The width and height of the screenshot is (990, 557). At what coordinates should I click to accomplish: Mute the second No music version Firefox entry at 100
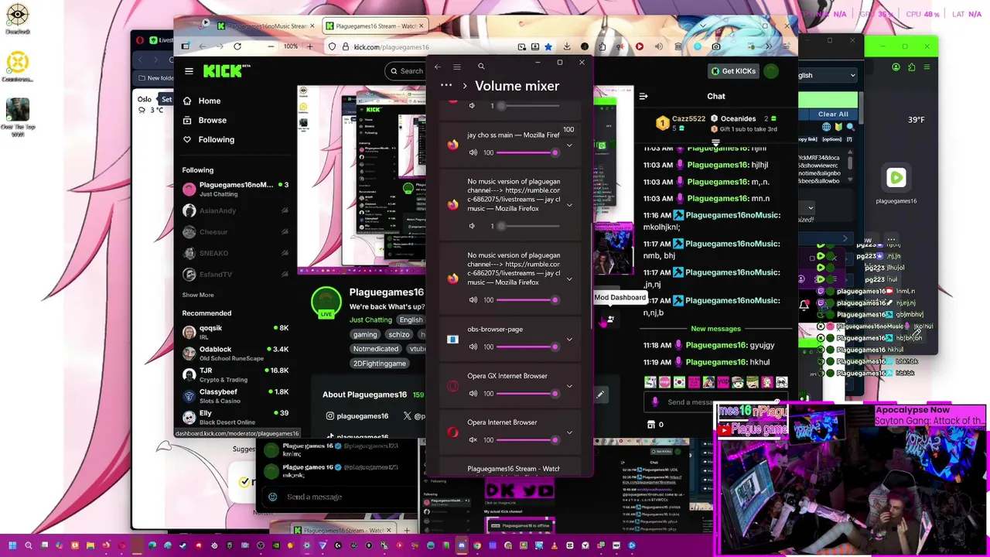(473, 299)
